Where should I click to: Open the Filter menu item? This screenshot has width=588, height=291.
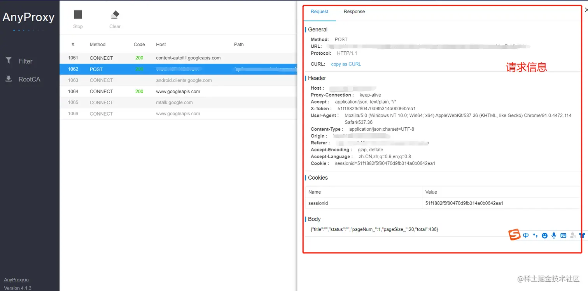[25, 61]
